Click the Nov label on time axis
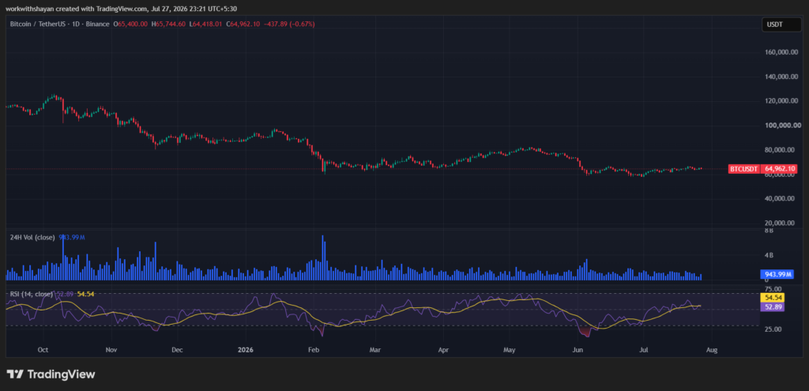 [111, 350]
